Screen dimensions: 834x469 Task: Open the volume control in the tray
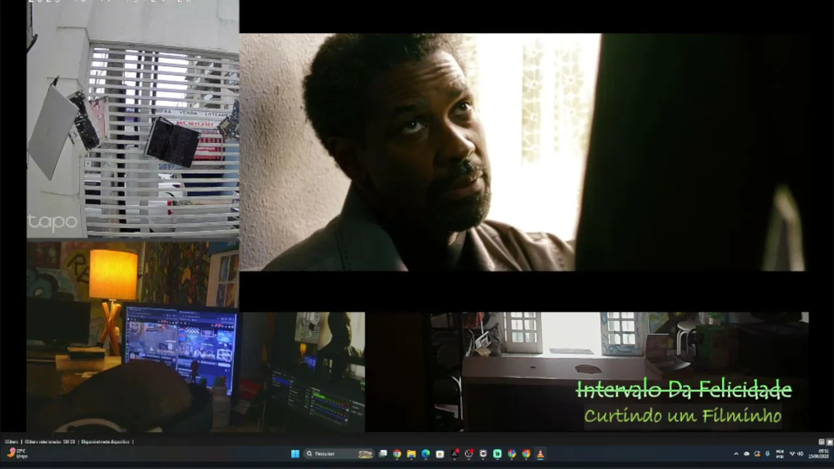coord(800,454)
